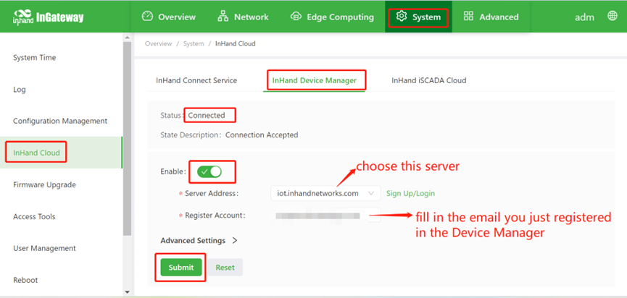Click the Connected status value
Viewport: 627px width, 298px height.
tap(207, 115)
